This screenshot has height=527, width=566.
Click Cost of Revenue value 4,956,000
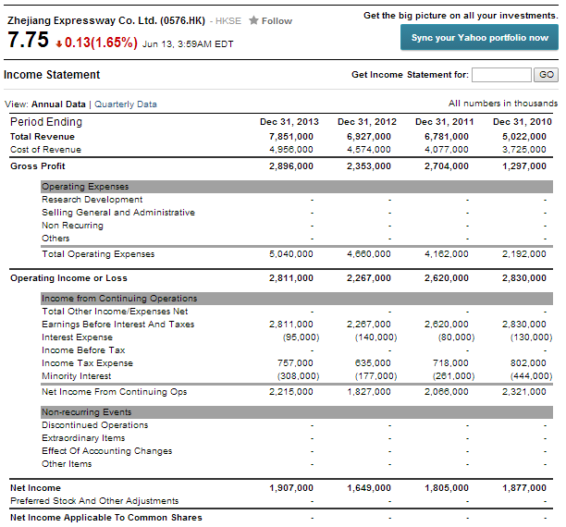[291, 150]
